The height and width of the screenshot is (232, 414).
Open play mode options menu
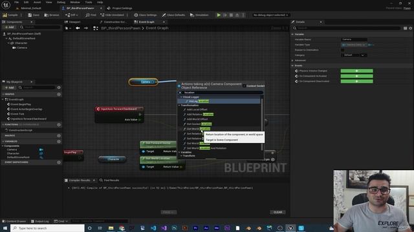point(243,15)
